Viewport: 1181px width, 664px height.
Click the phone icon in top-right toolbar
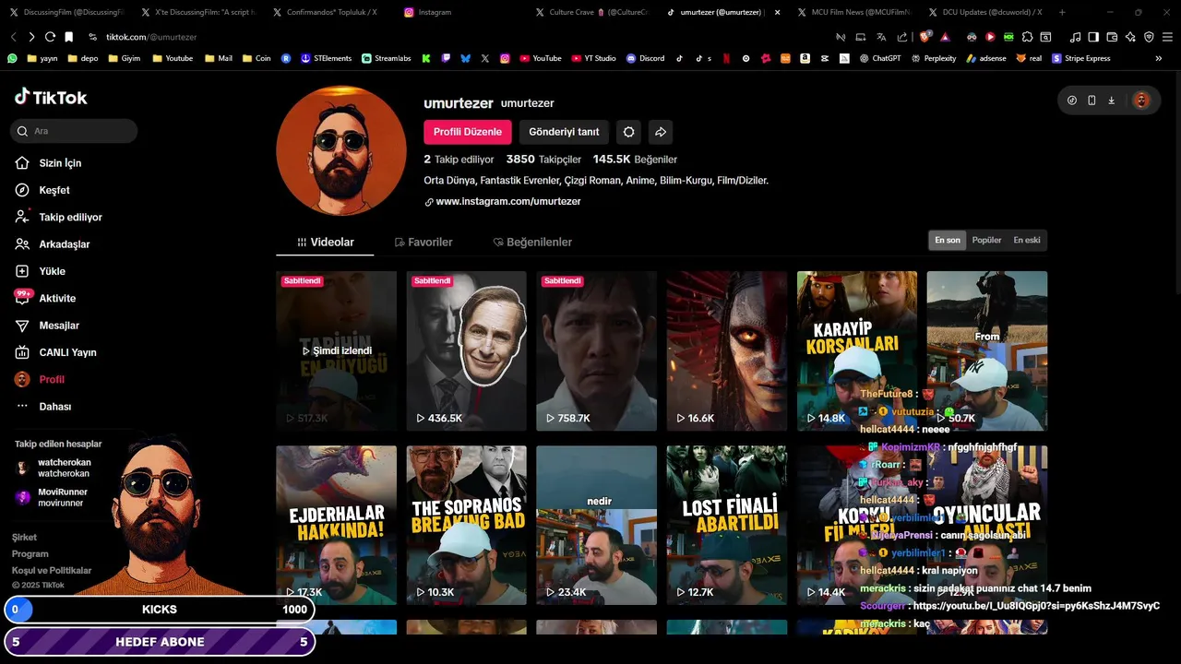[x=1092, y=101]
